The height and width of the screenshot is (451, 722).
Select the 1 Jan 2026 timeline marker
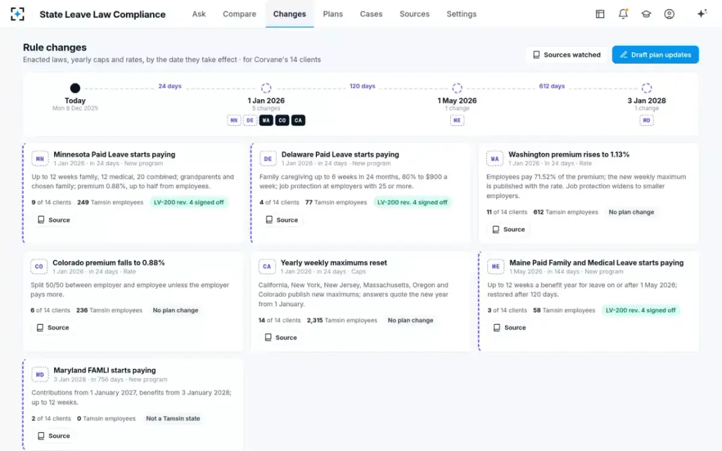pos(266,88)
